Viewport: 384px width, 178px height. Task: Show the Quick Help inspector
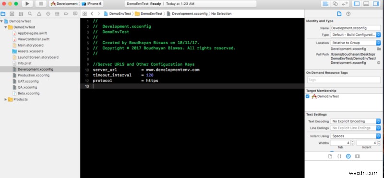click(x=348, y=14)
